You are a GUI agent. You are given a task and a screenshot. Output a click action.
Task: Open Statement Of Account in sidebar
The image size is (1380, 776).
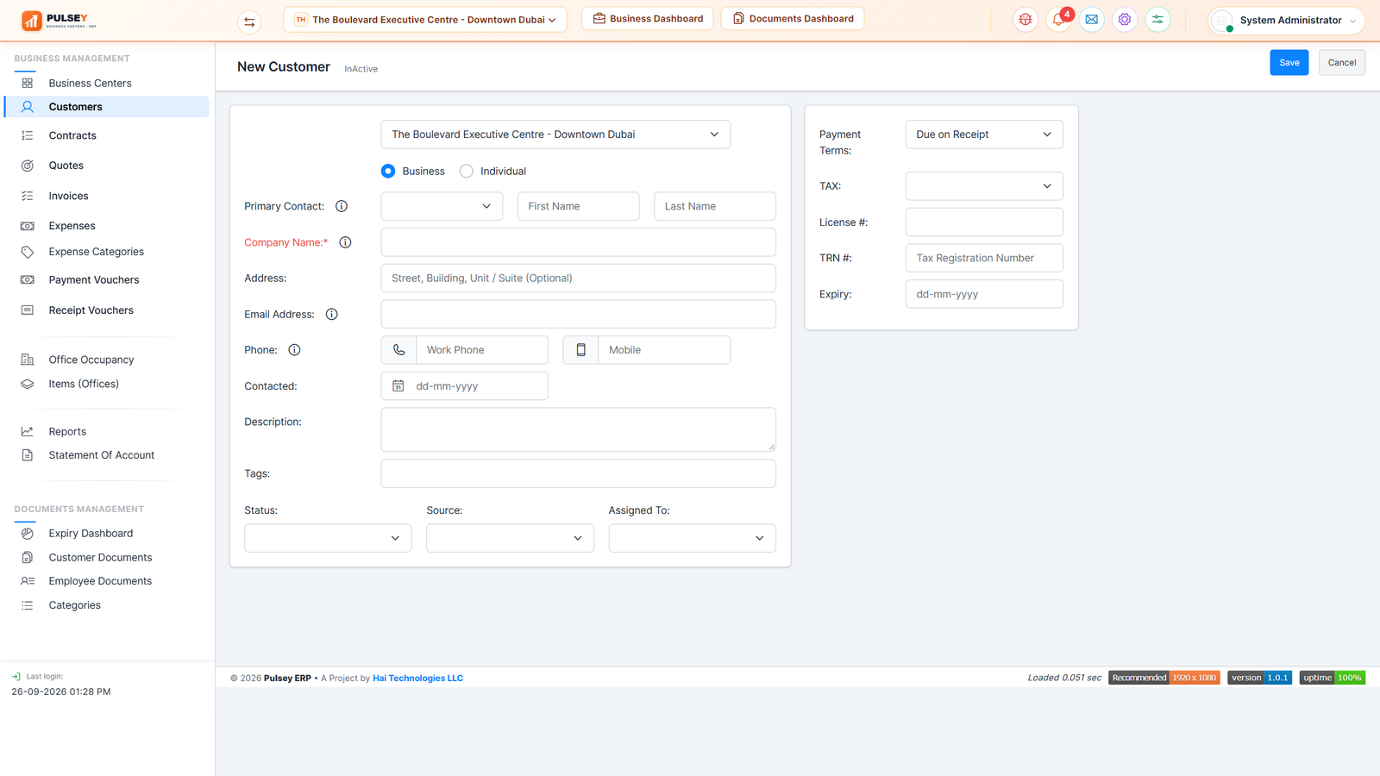102,455
